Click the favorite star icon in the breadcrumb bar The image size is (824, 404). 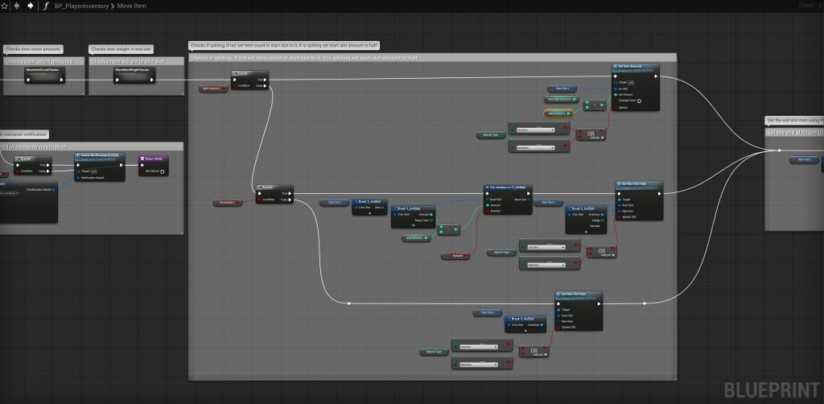(6, 5)
